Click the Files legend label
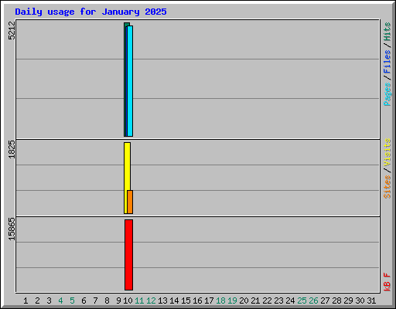Screen dimensions: 396x309 click(x=387, y=61)
